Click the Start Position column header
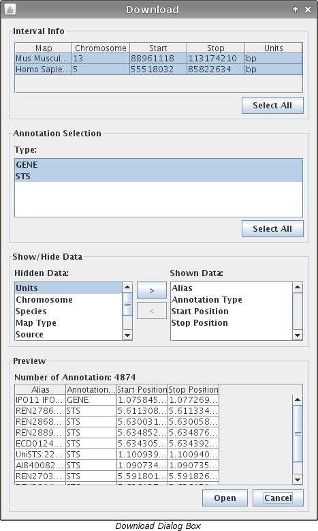 click(x=142, y=389)
